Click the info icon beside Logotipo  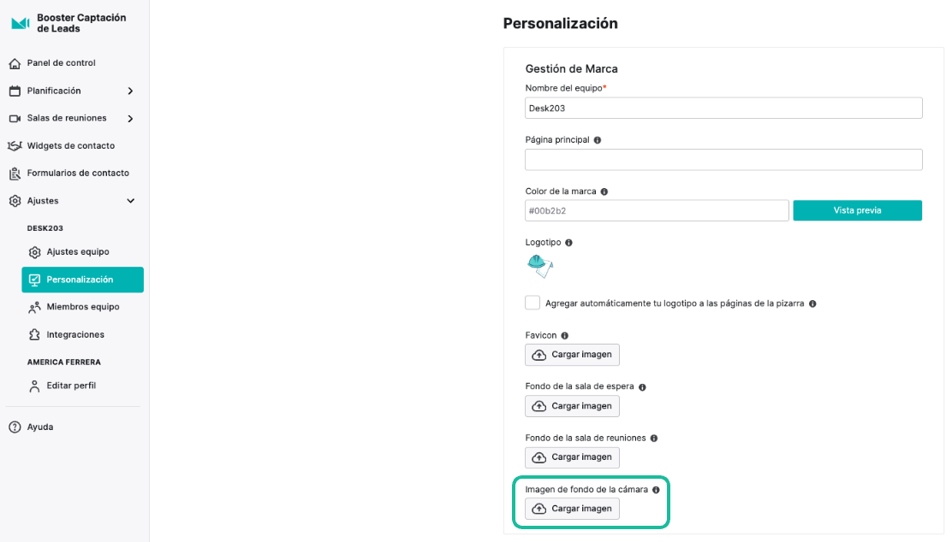569,243
